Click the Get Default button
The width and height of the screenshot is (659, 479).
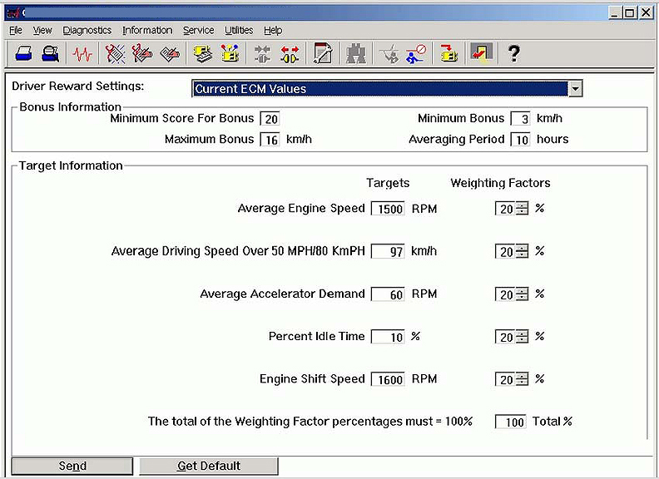209,466
